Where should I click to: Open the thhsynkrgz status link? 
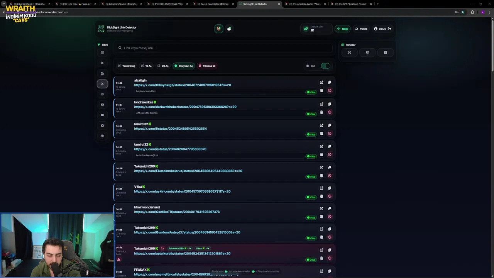[x=183, y=85]
